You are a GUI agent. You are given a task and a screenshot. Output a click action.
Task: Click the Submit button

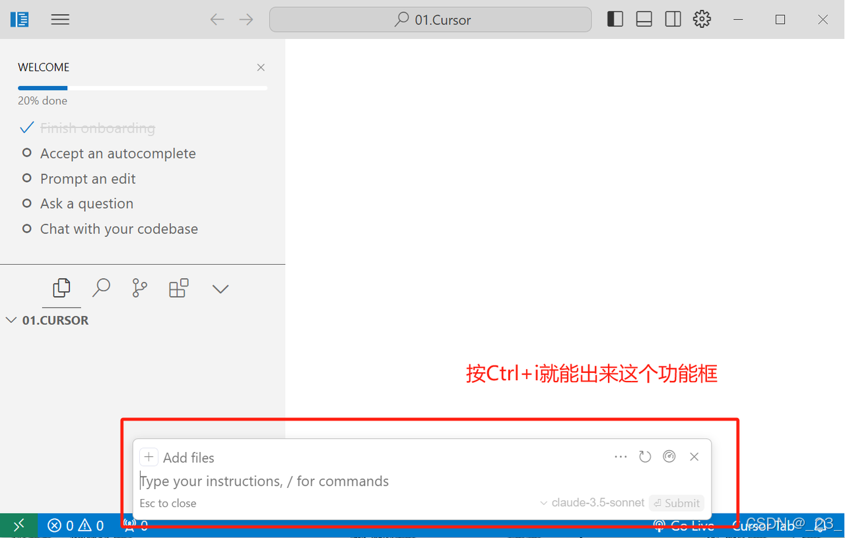pos(676,502)
